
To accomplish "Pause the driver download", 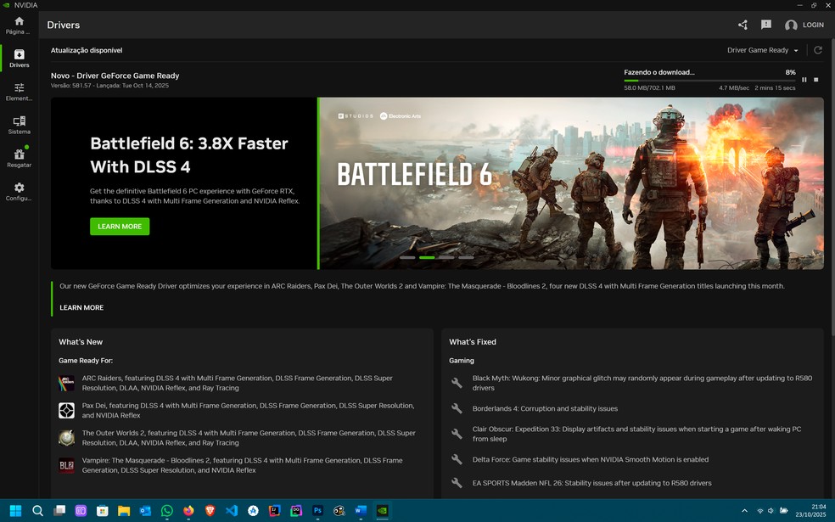I will [x=804, y=80].
